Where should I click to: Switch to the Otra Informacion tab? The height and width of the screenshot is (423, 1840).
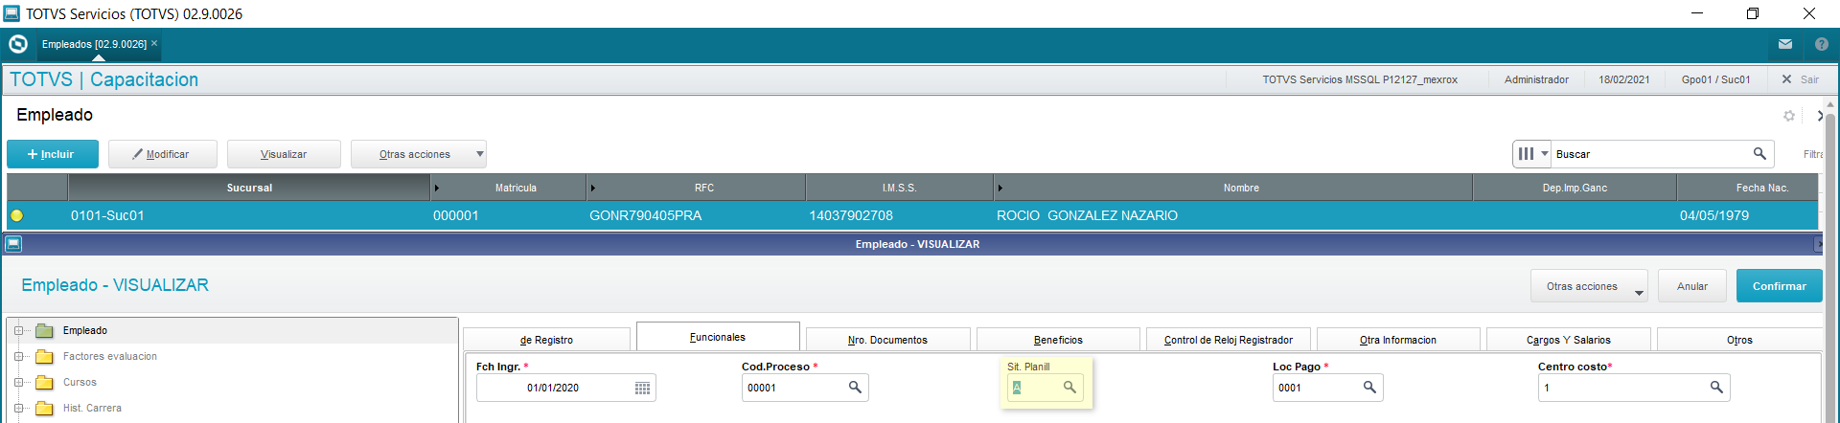tap(1398, 340)
